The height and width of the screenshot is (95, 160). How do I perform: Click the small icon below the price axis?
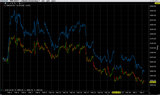tap(150, 93)
